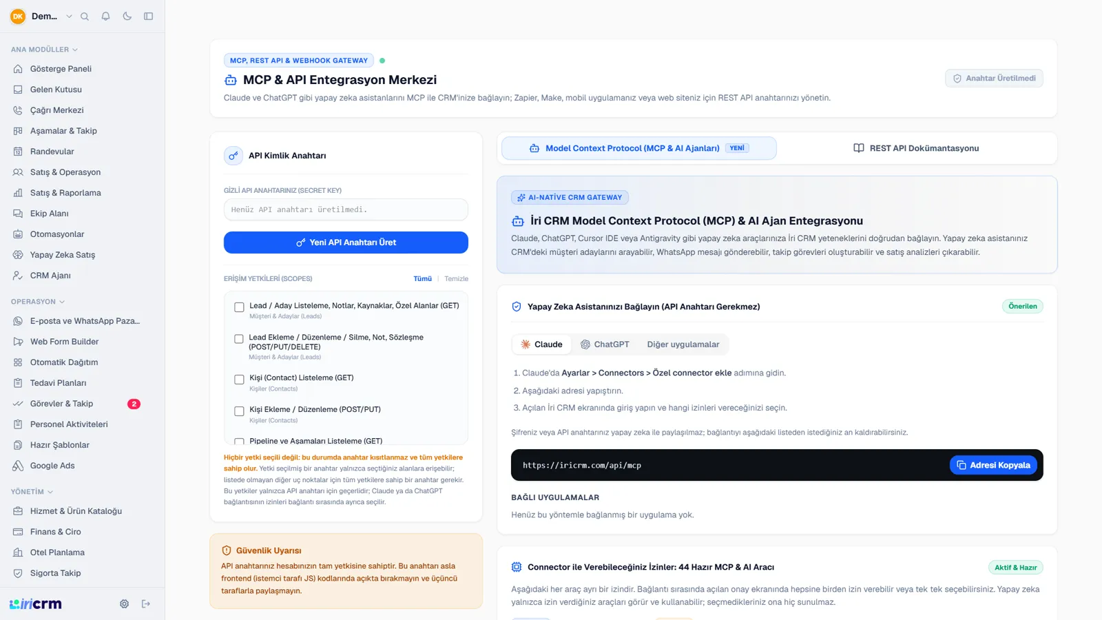The image size is (1102, 620).
Task: Collapse the ANA MODÜLLER section
Action: coord(44,50)
